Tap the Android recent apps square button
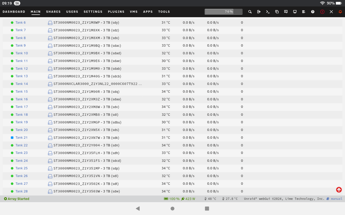Image resolution: width=345 pixels, height=215 pixels. pyautogui.click(x=207, y=208)
